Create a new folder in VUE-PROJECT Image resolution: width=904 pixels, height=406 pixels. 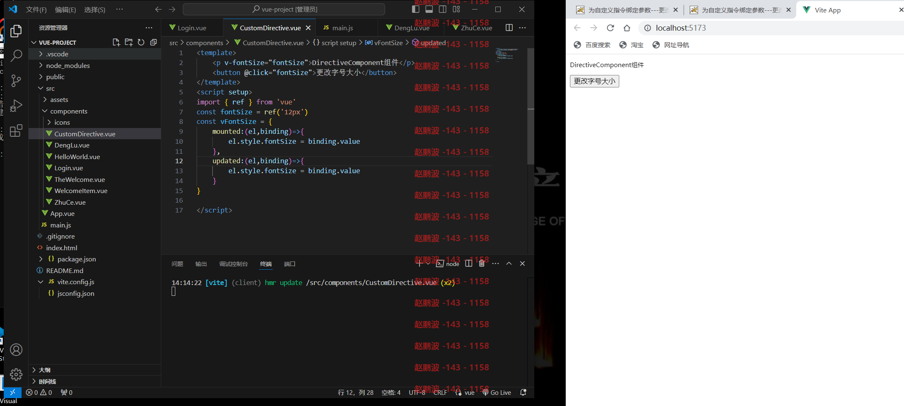tap(128, 42)
